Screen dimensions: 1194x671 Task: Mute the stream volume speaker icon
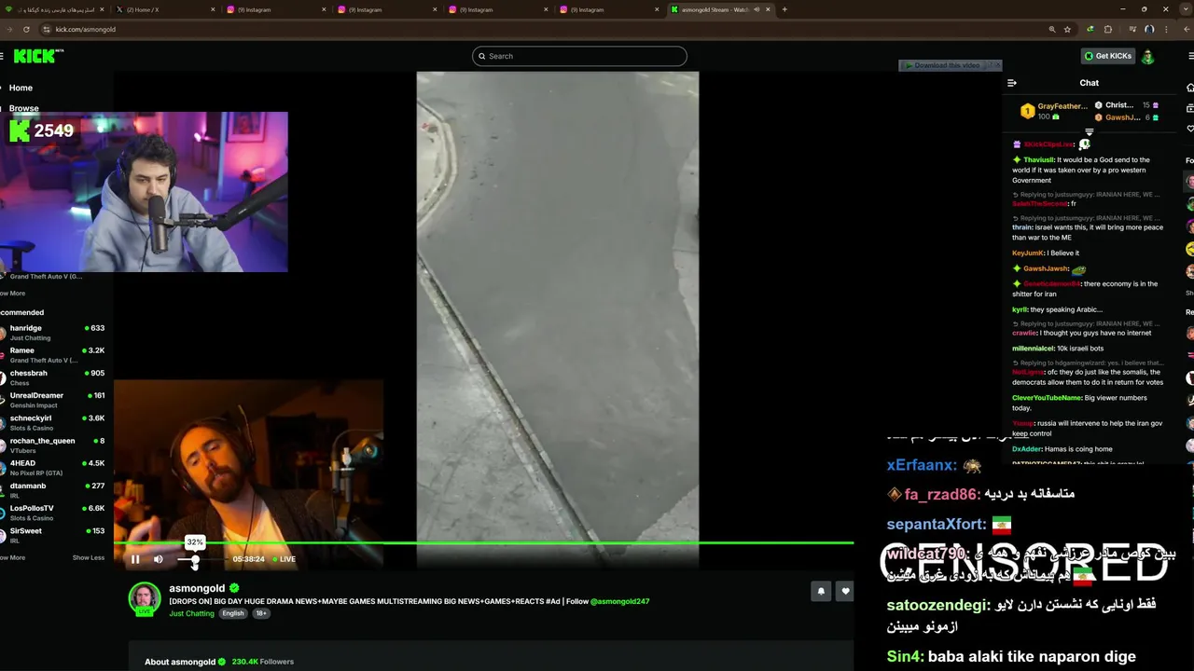coord(159,559)
